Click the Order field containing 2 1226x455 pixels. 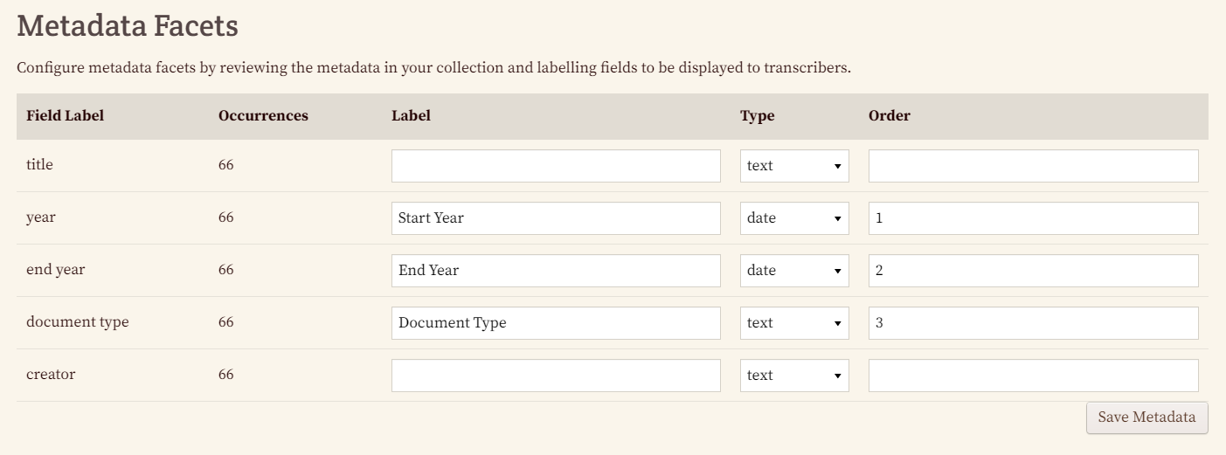point(1033,271)
